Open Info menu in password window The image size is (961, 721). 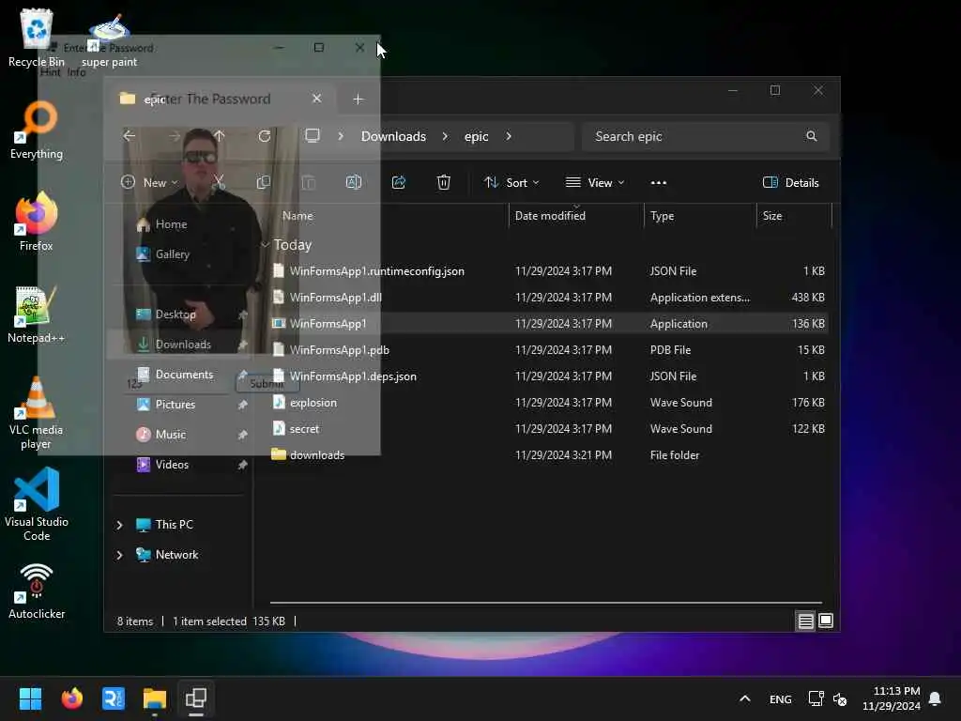[76, 72]
